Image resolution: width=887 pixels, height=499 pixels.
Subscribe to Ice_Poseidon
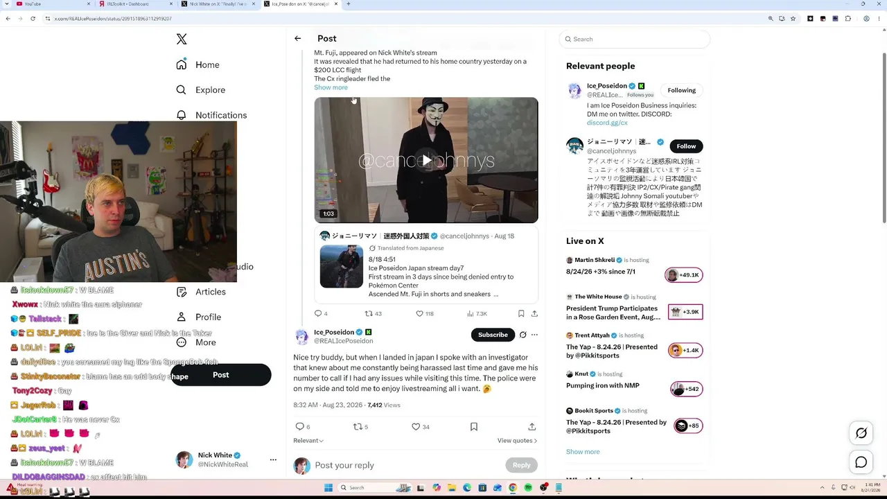pos(493,335)
